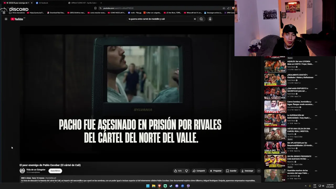This screenshot has width=336, height=189.
Task: Click the address bar URL youtube.com
Action: pyautogui.click(x=118, y=8)
